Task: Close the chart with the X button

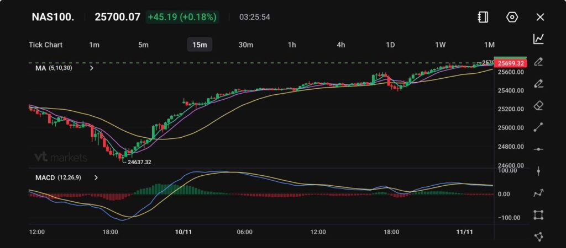Action: click(540, 17)
